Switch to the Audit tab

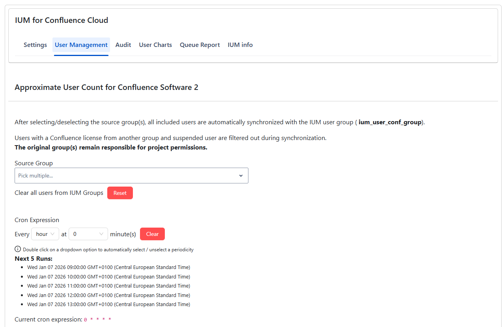123,45
